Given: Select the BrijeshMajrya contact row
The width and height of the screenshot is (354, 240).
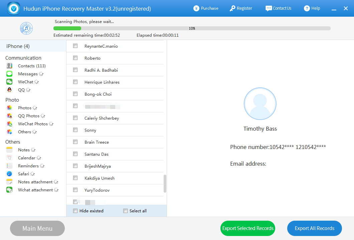Looking at the screenshot, I should coord(115,166).
